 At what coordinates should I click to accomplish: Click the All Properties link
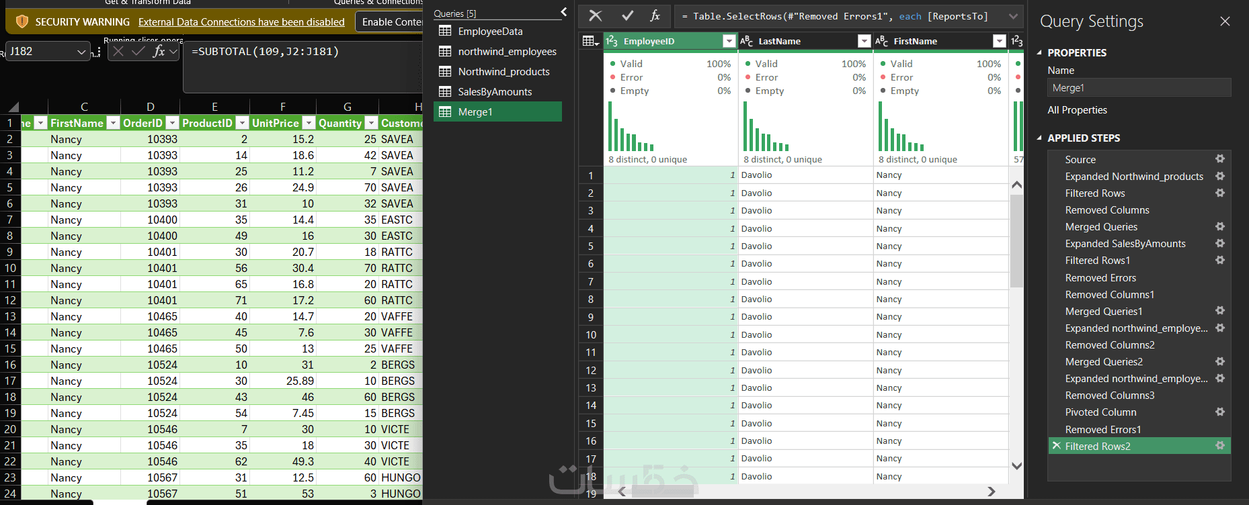pyautogui.click(x=1077, y=110)
